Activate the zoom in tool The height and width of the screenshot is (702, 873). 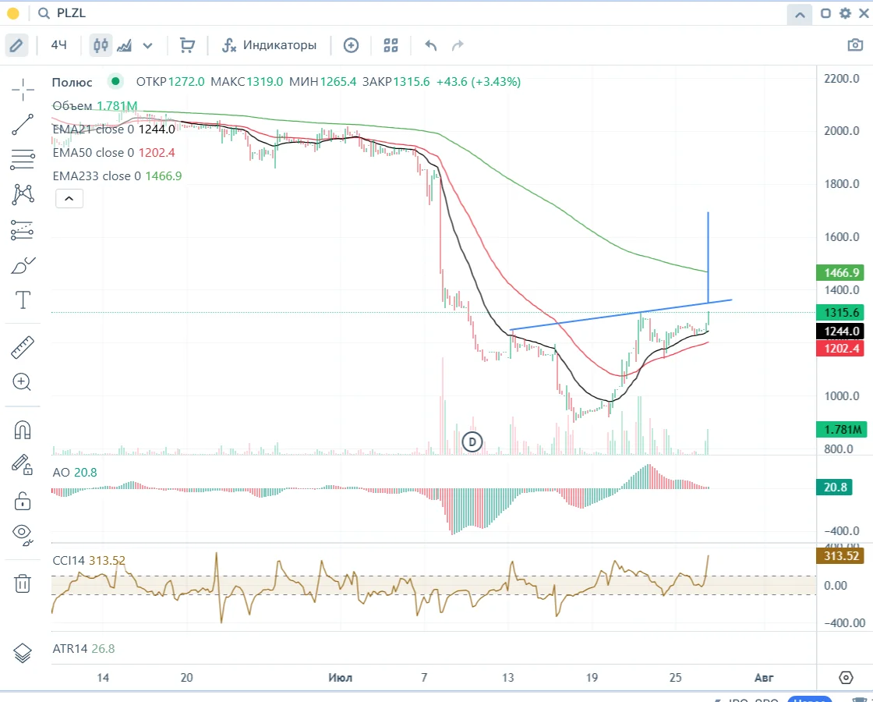(23, 381)
